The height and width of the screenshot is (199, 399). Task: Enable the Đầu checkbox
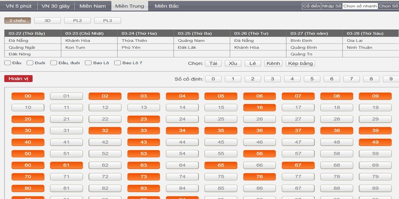[7, 63]
